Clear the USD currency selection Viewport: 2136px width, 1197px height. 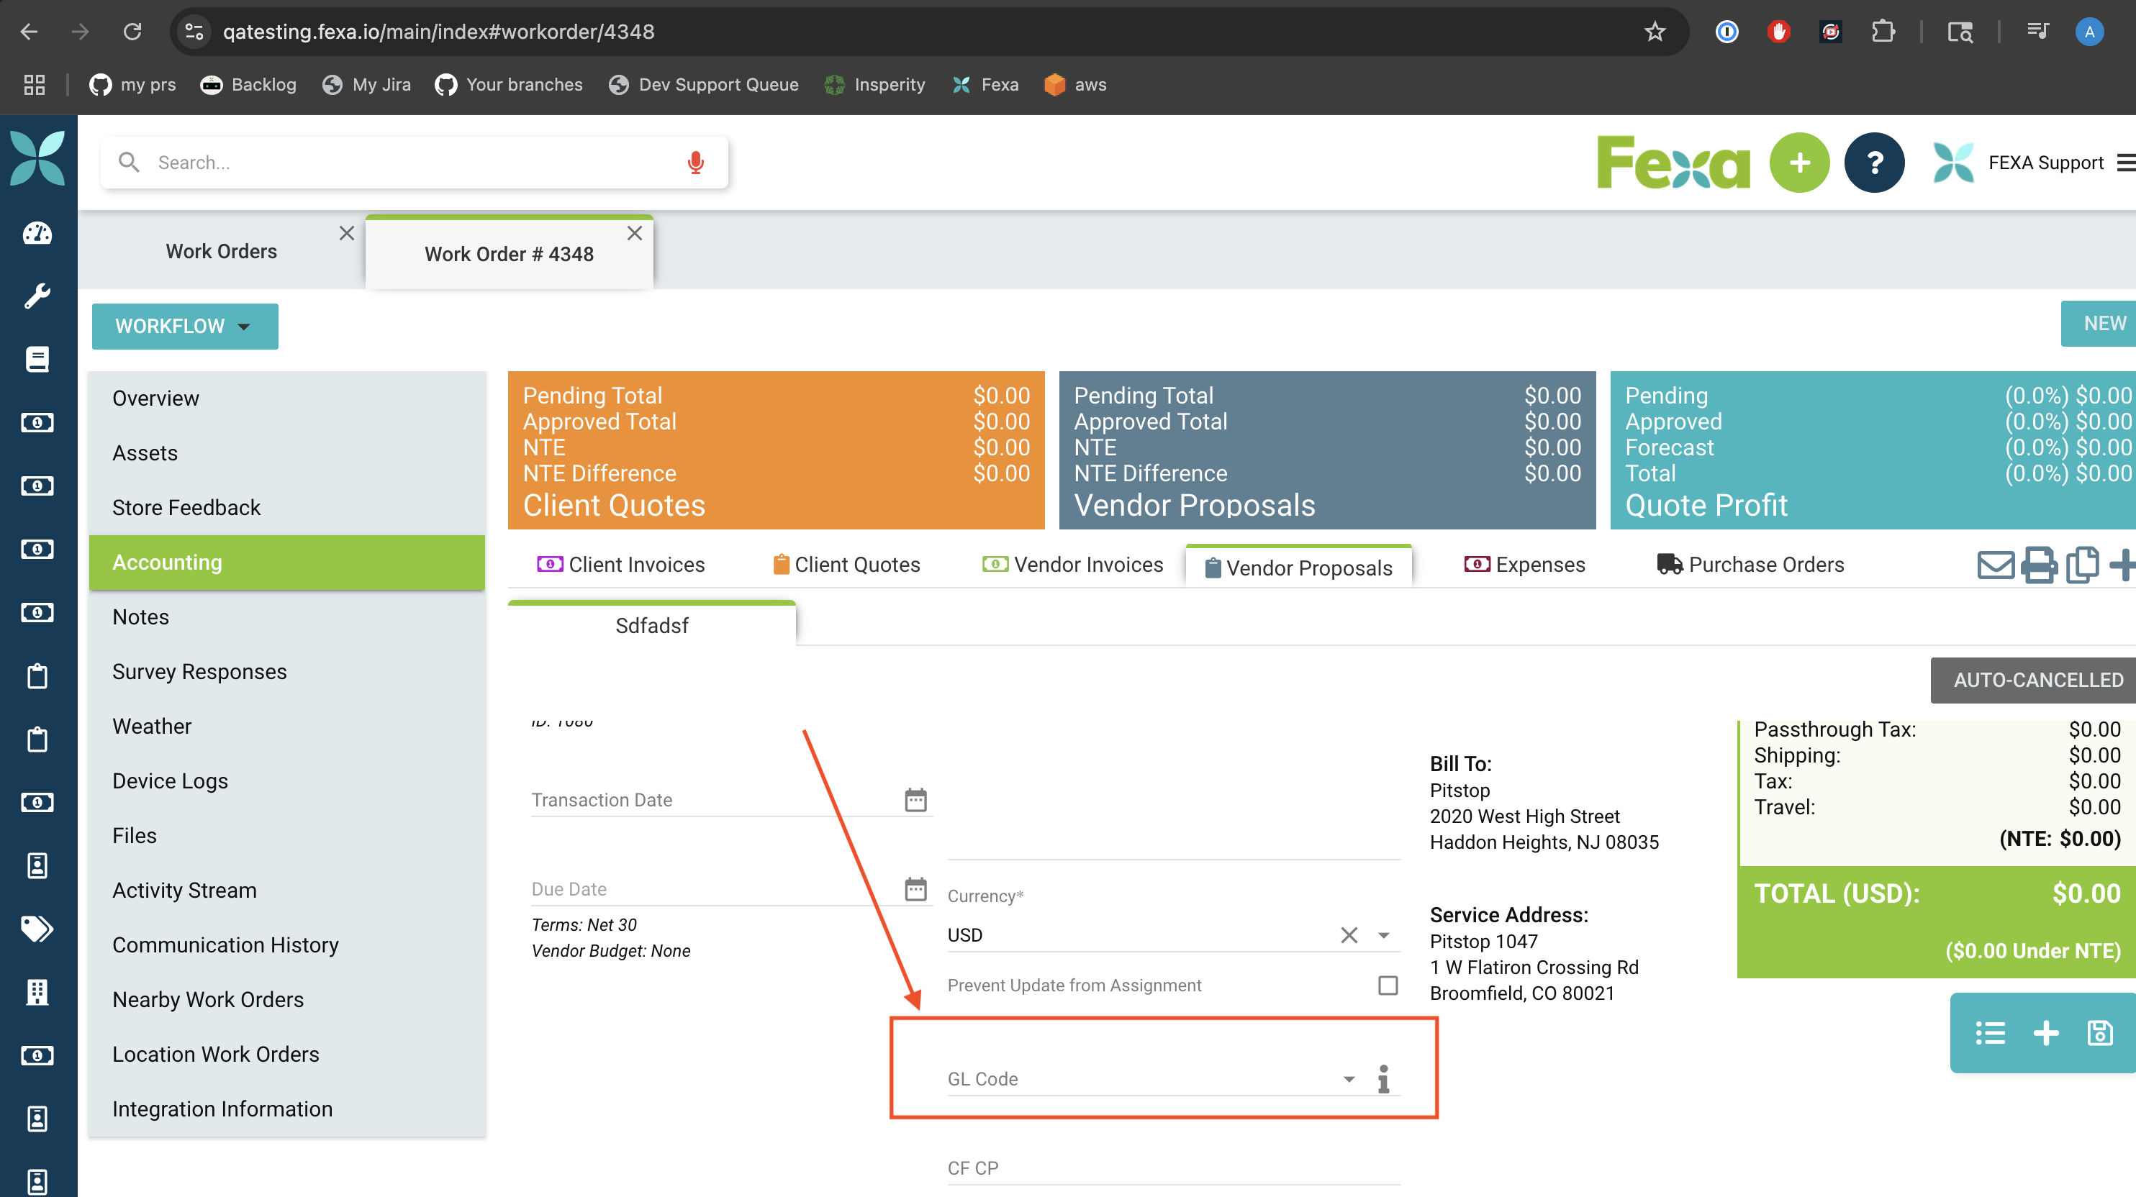[x=1349, y=935]
